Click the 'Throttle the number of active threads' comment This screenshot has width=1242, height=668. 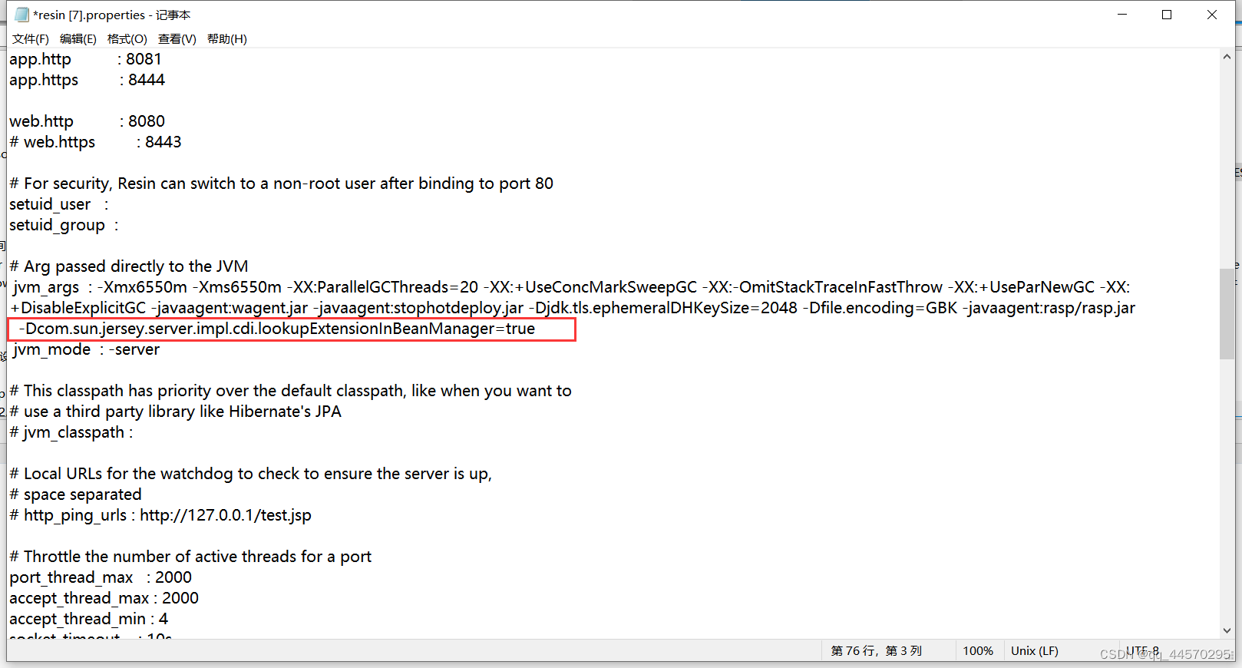pyautogui.click(x=190, y=557)
